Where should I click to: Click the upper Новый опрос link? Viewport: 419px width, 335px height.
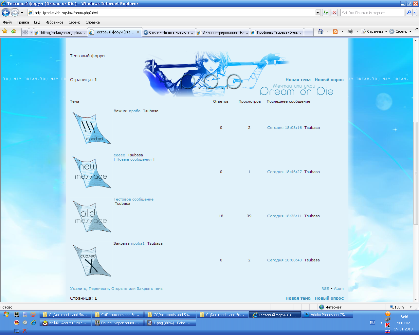329,79
